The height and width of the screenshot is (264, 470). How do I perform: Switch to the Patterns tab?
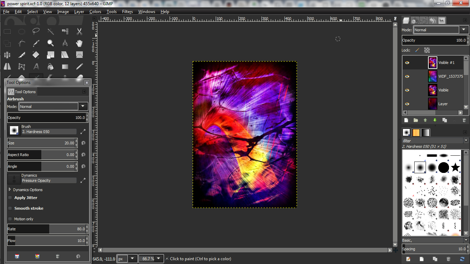point(416,132)
